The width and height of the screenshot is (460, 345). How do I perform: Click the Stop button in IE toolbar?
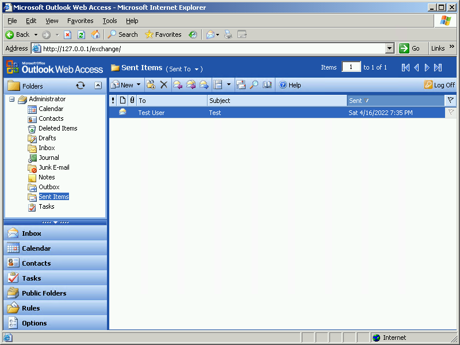pyautogui.click(x=67, y=34)
